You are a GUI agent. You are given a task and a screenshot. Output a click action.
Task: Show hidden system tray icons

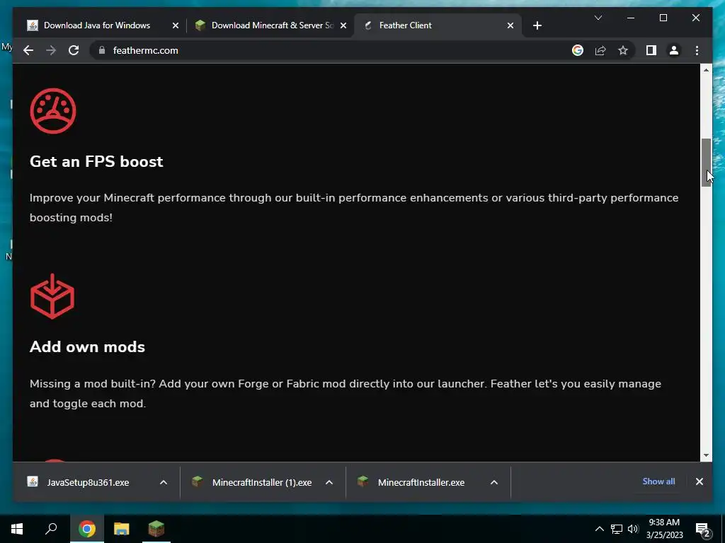(x=599, y=529)
